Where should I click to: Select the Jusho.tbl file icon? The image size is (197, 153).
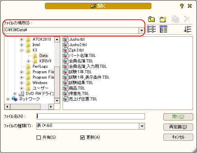pyautogui.click(x=65, y=39)
